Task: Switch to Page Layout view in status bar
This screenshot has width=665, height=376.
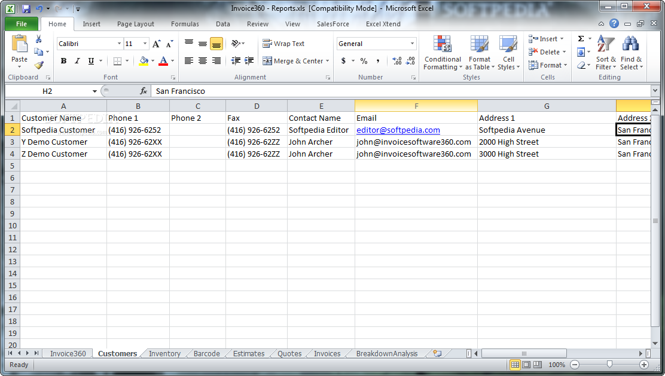Action: [526, 365]
